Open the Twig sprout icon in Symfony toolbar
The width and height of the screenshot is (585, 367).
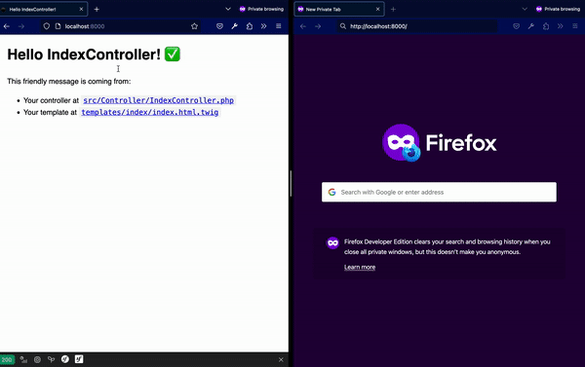point(51,359)
